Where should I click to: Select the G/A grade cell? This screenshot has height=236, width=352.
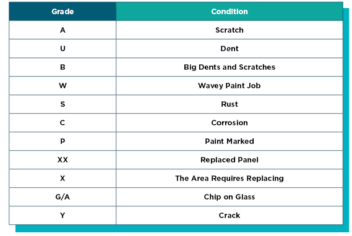tap(62, 197)
